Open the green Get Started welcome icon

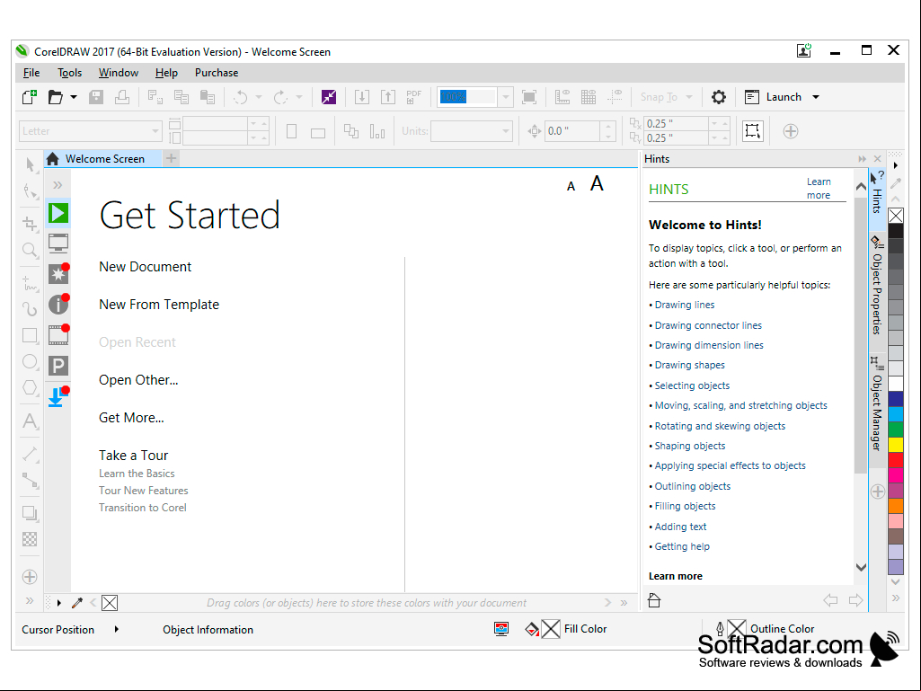(58, 213)
